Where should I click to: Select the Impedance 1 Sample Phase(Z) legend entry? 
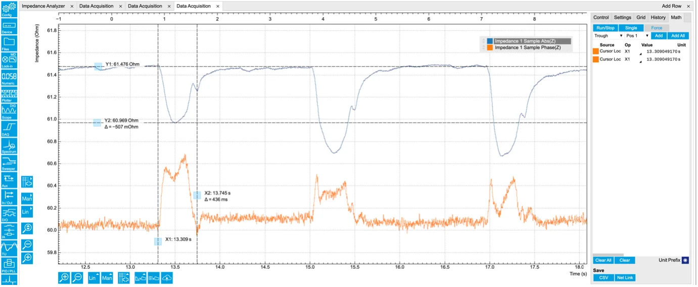click(528, 47)
